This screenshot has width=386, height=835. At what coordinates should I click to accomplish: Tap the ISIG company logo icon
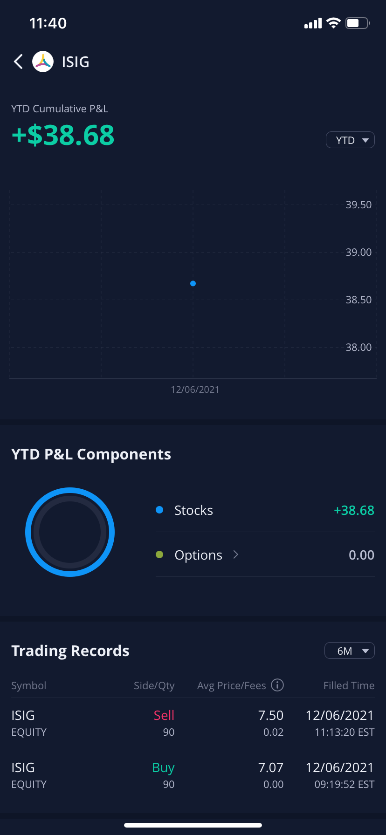(43, 62)
